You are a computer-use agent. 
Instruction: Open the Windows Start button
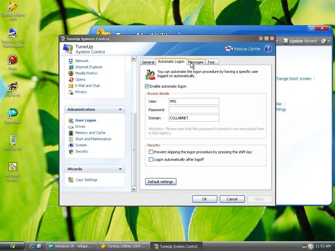[x=12, y=246]
